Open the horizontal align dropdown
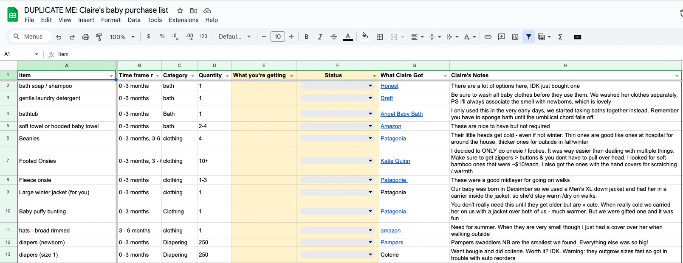The height and width of the screenshot is (263, 683). click(418, 37)
